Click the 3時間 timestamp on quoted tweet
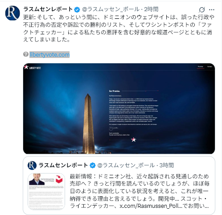The image size is (222, 215). 166,165
